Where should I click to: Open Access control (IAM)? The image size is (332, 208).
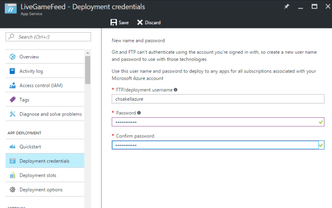(x=45, y=85)
